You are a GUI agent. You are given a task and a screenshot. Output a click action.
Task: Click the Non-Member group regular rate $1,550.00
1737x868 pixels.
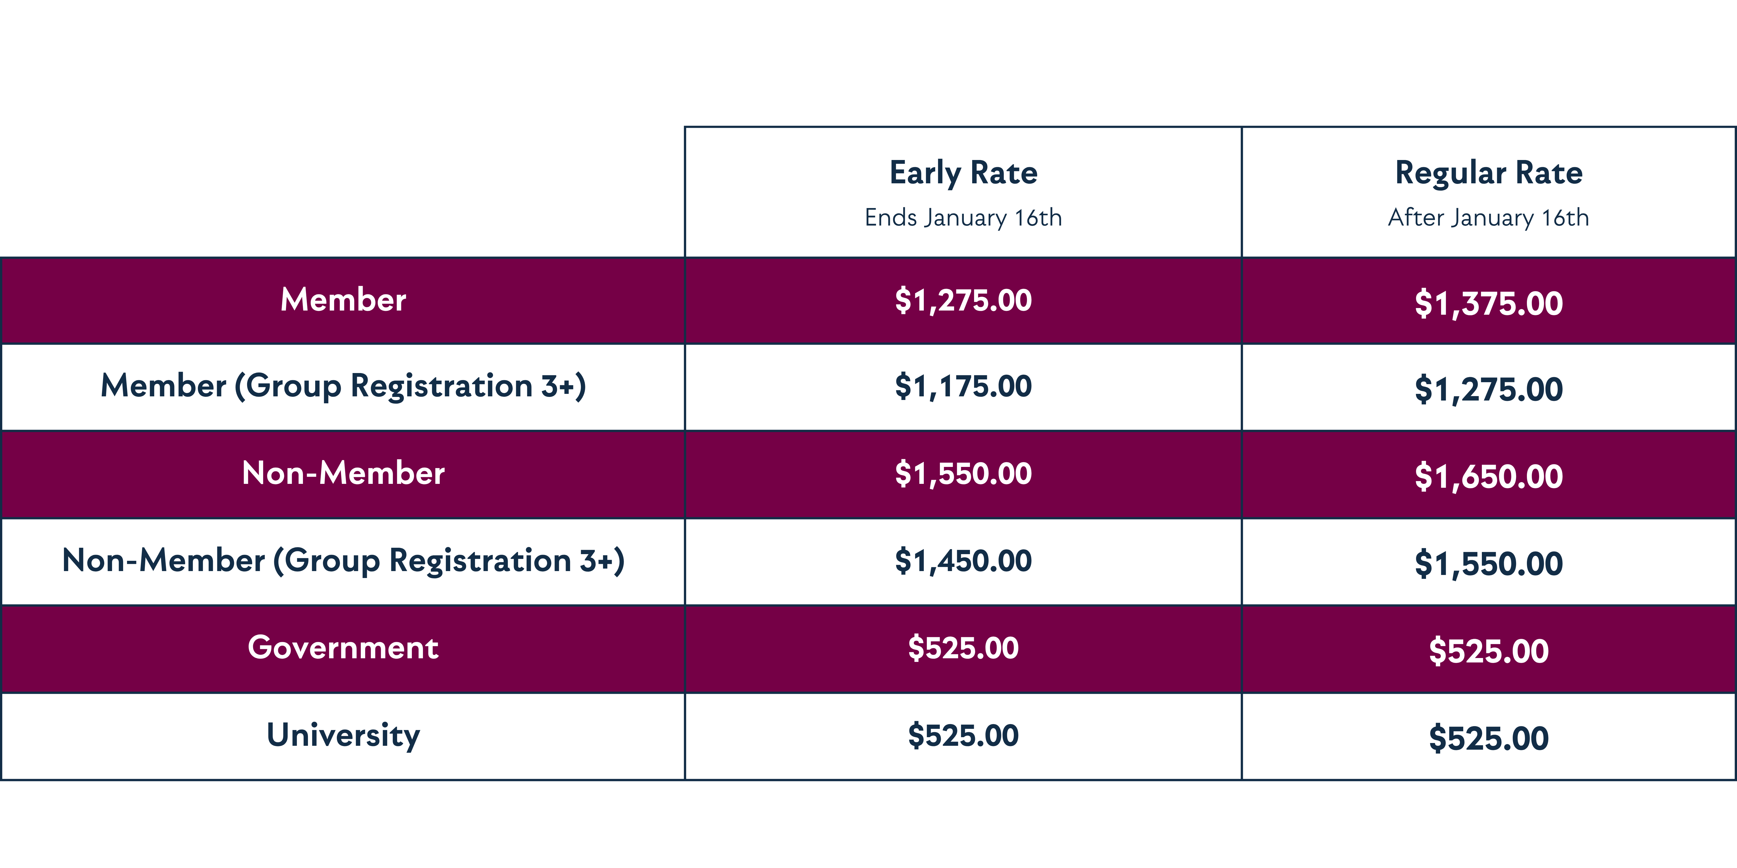point(1488,563)
